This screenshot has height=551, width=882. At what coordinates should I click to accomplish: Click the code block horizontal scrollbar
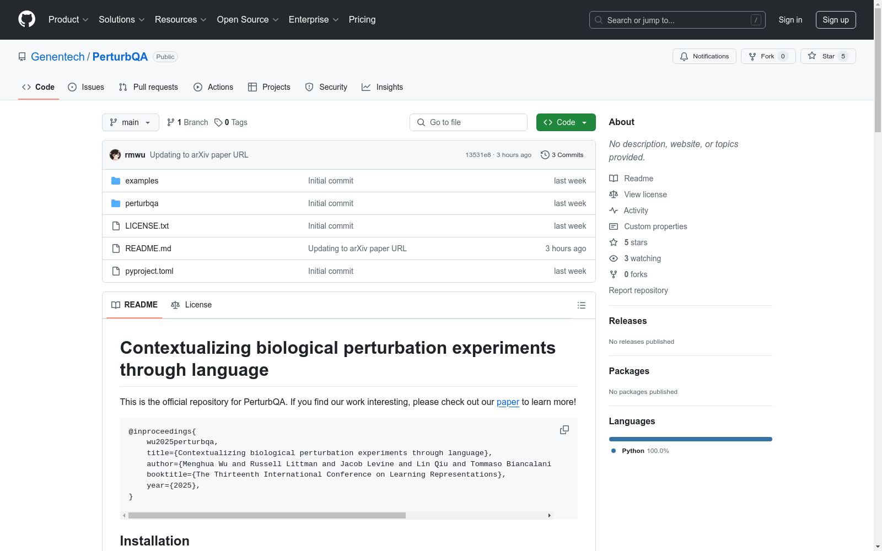point(267,515)
